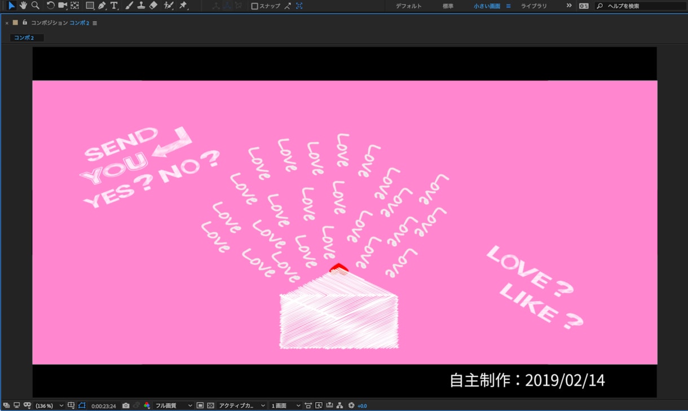Select the Puppet Pin tool
The width and height of the screenshot is (688, 411).
tap(183, 6)
